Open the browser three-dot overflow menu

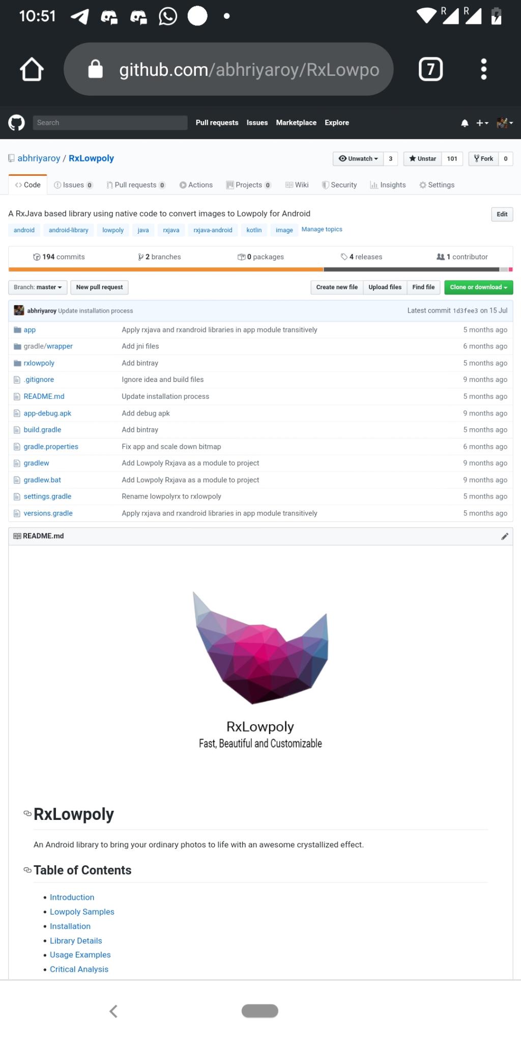click(484, 69)
